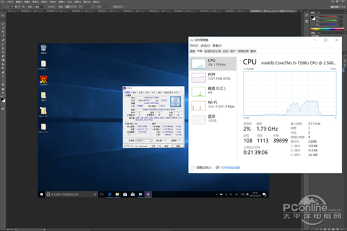Viewport: 347px width, 231px height.
Task: Select 内存 memory in performance sidebar
Action: tap(213, 78)
